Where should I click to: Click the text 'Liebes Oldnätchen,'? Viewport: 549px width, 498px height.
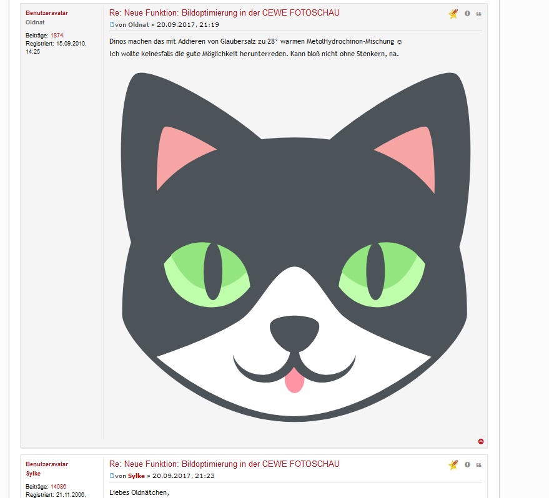coord(139,493)
